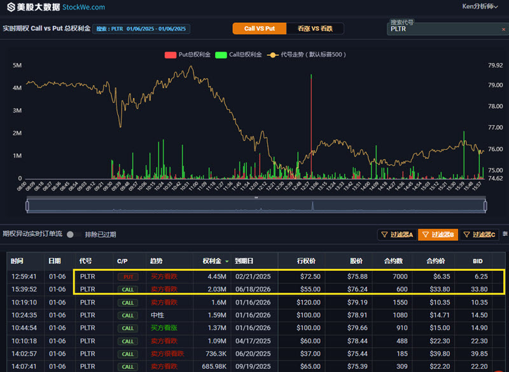The image size is (509, 372).
Task: Click the 736.3K premium value
Action: [216, 354]
